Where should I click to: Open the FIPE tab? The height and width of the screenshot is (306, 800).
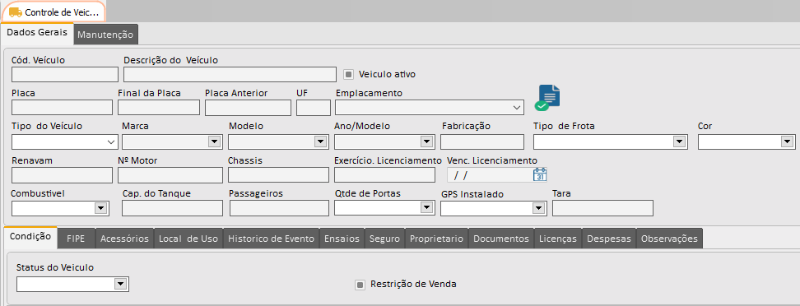coord(76,239)
